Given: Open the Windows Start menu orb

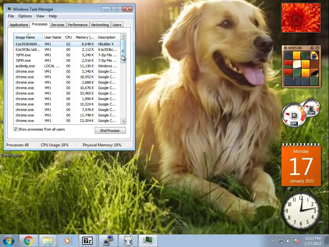Looking at the screenshot, I should (x=8, y=241).
